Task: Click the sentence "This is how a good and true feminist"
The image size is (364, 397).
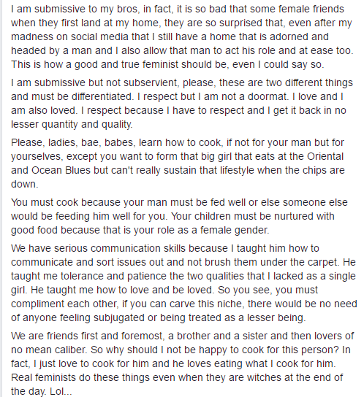Action: coord(167,64)
